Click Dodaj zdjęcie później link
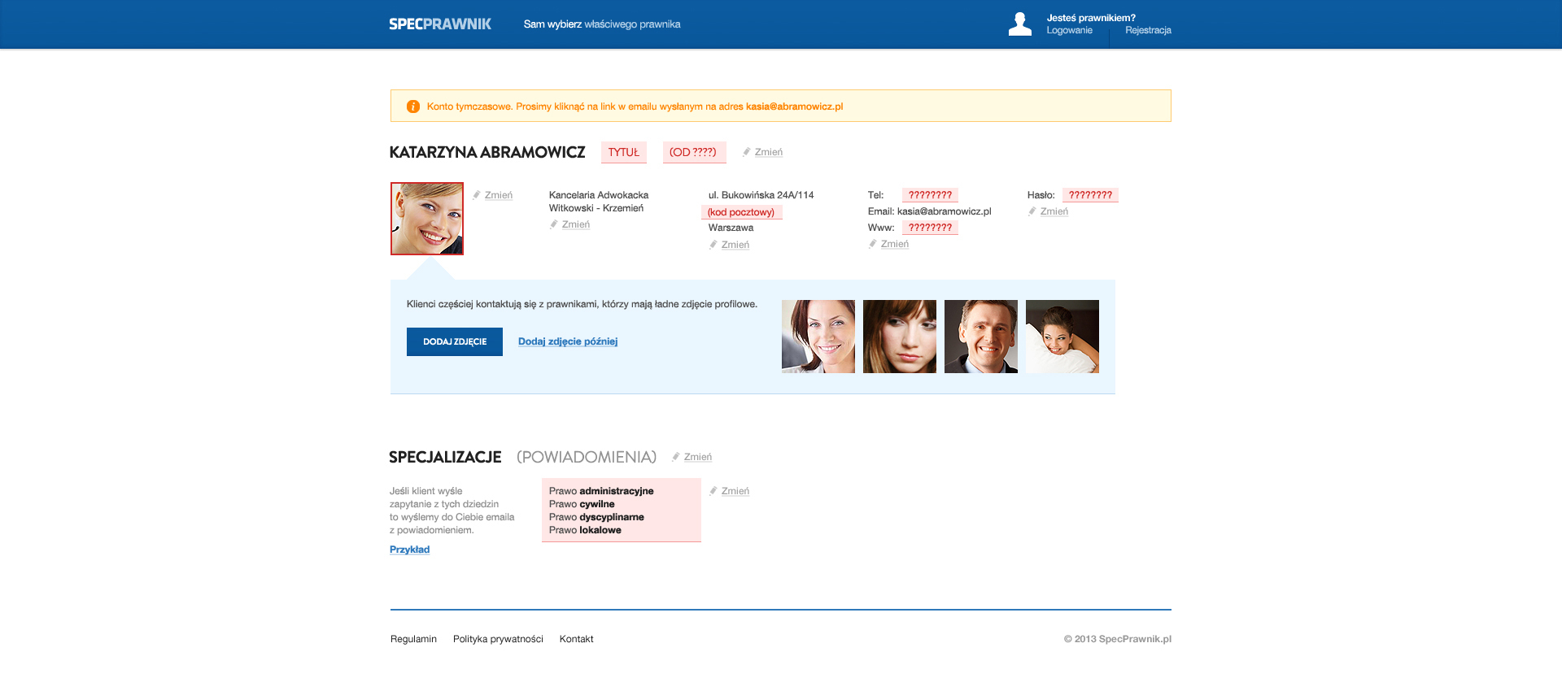1562x691 pixels. pyautogui.click(x=568, y=341)
